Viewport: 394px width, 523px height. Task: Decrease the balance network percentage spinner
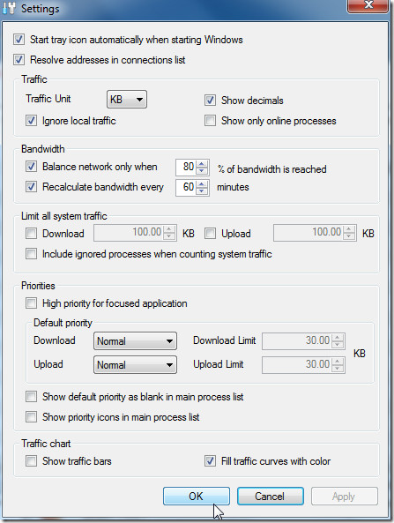(202, 170)
